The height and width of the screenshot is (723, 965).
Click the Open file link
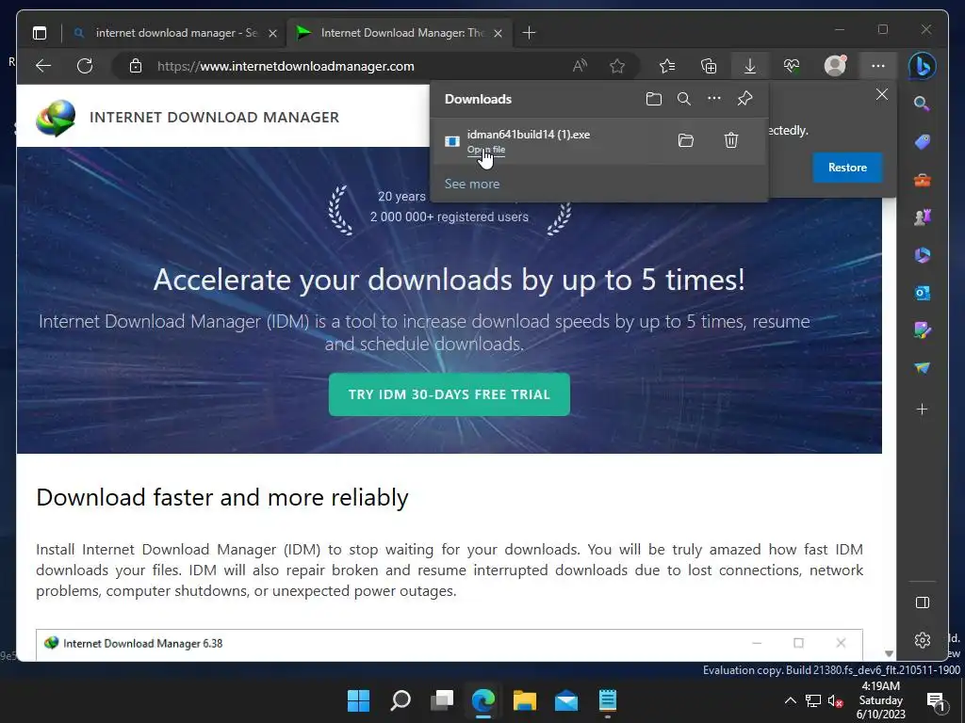tap(485, 150)
